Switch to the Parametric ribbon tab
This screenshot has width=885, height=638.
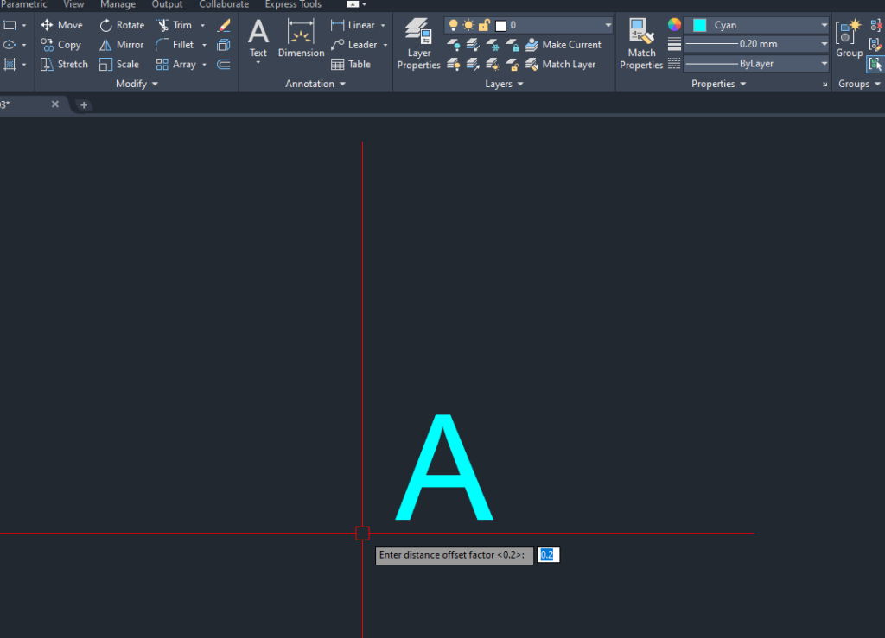pos(23,4)
